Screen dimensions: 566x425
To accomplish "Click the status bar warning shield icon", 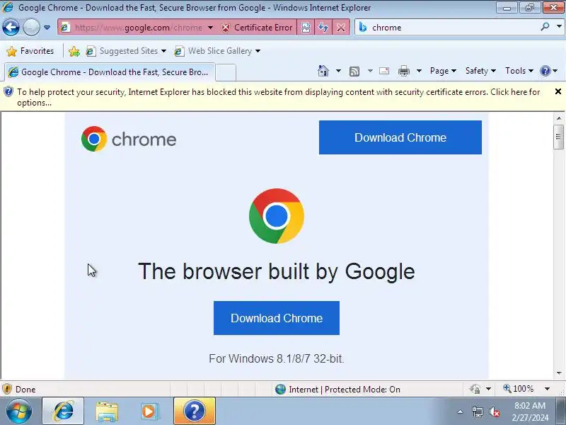I will coord(7,389).
